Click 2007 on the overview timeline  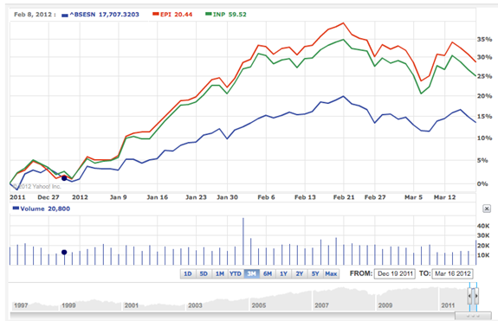[321, 305]
